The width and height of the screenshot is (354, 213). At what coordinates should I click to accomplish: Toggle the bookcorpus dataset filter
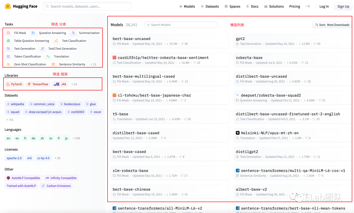pyautogui.click(x=70, y=104)
